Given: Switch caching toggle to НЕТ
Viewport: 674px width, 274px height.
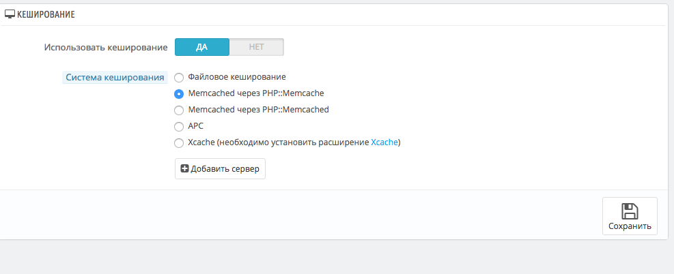Looking at the screenshot, I should (x=256, y=47).
